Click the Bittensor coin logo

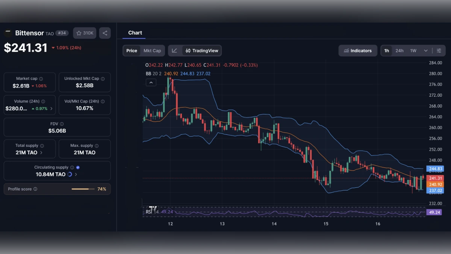(x=8, y=33)
